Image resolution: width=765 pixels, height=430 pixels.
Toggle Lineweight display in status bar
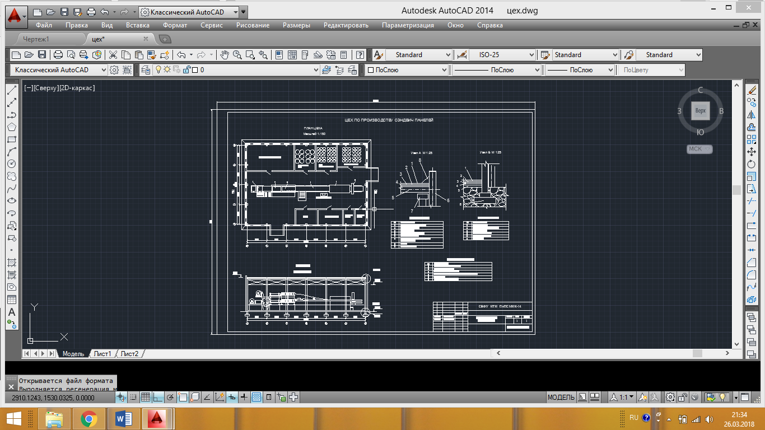point(244,398)
